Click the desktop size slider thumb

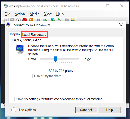point(56,59)
